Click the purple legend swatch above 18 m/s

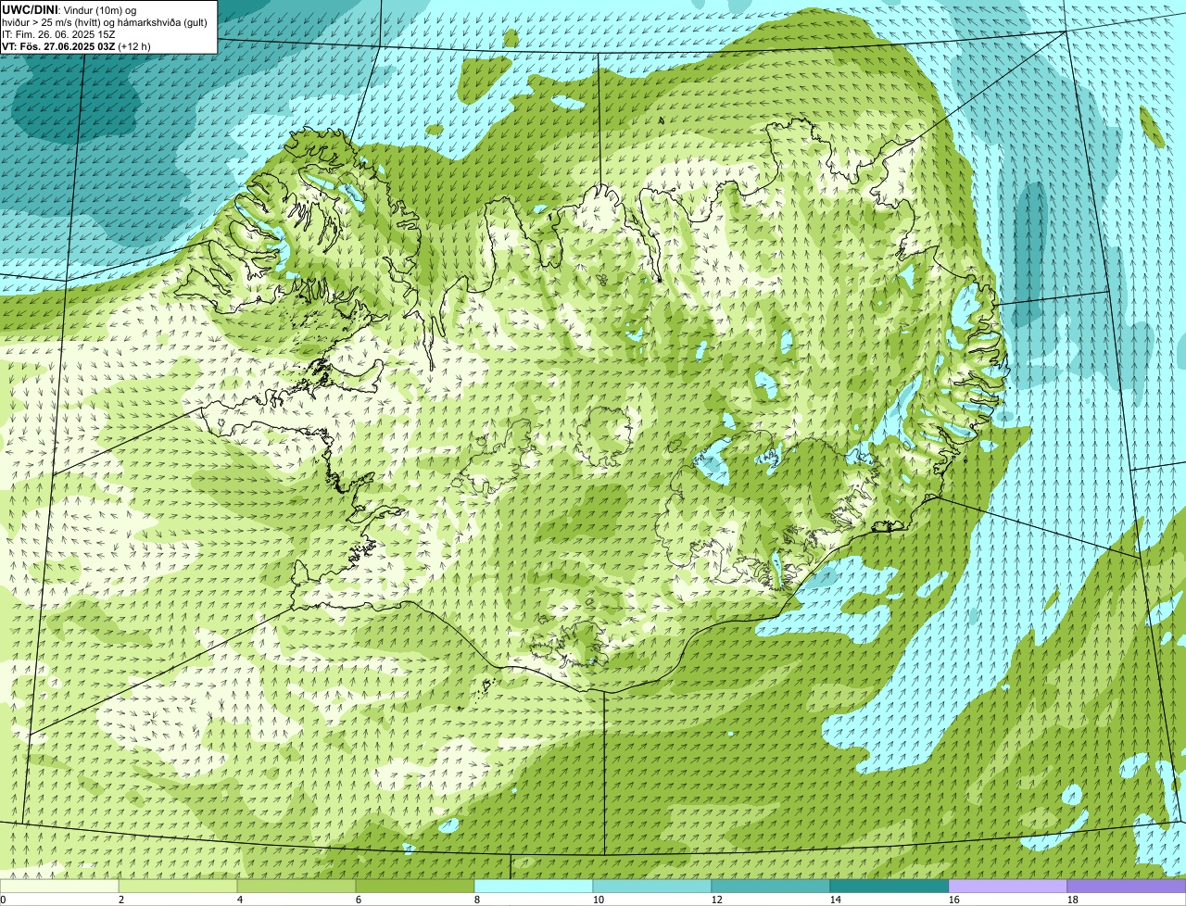coord(1127,886)
